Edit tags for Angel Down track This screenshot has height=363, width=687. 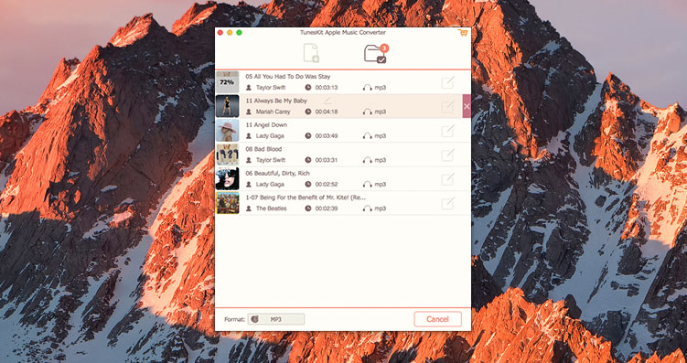[x=447, y=131]
